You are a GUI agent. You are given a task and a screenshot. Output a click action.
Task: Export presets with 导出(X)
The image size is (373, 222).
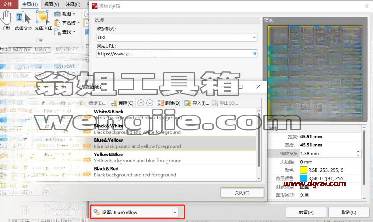click(x=225, y=103)
